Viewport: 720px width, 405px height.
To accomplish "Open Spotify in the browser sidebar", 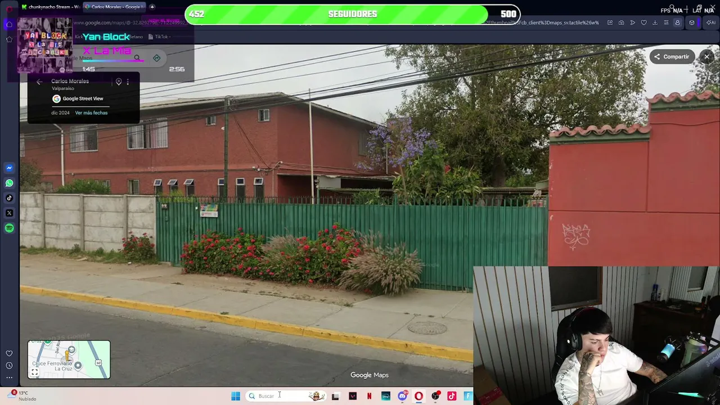I will [x=9, y=228].
